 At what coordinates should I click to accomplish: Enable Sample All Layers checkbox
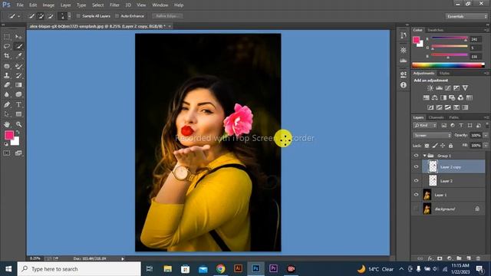tap(78, 16)
